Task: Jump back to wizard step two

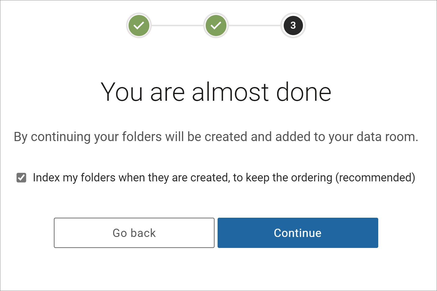Action: point(216,25)
